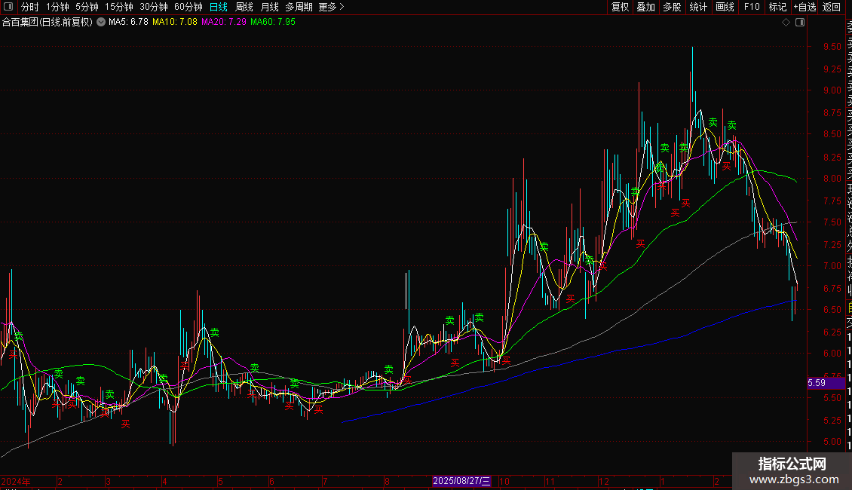
Task: Toggle the left sidebar panel icon
Action: click(8, 7)
